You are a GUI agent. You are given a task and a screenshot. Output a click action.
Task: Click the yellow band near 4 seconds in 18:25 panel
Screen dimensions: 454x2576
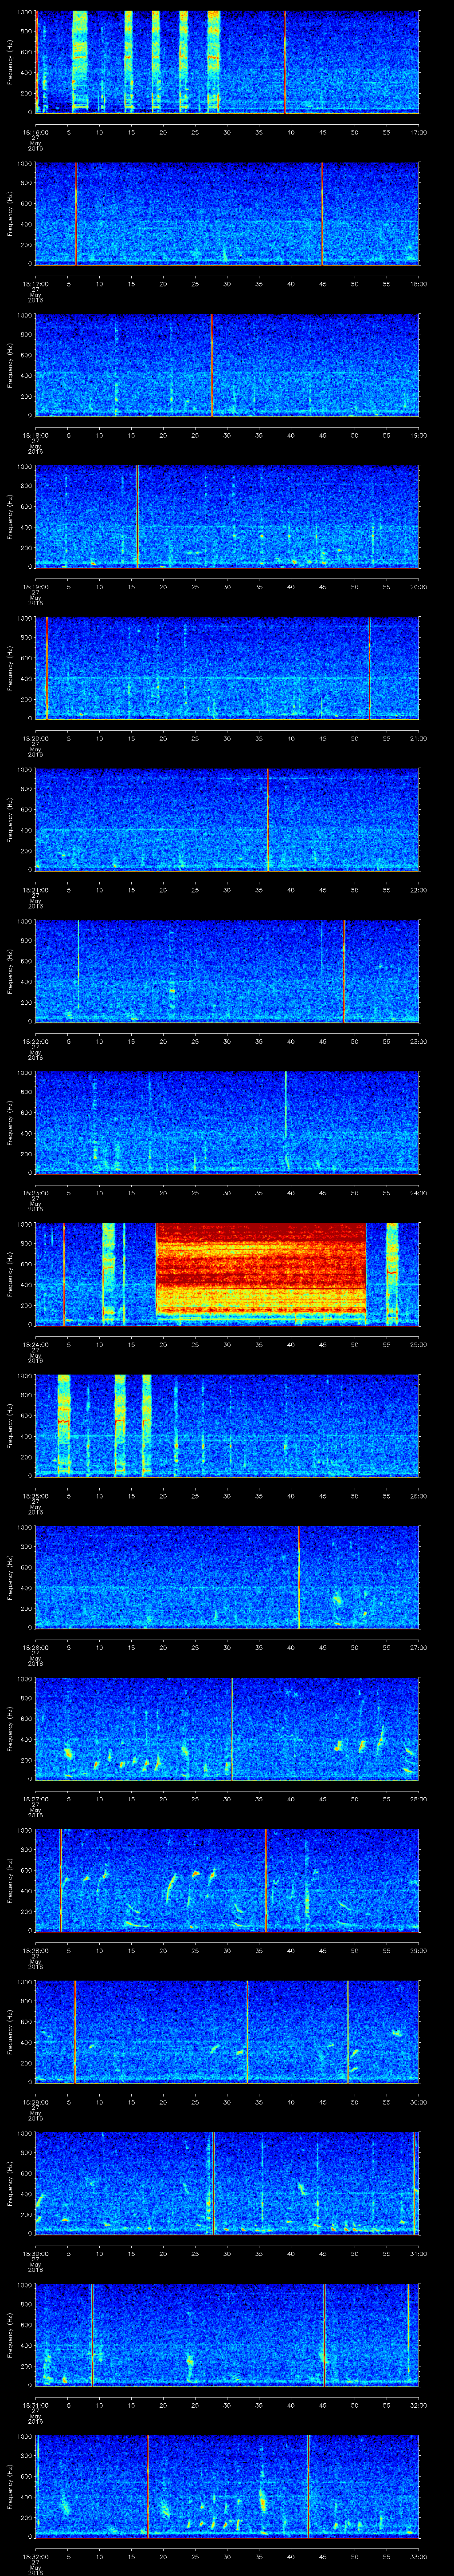[64, 1425]
